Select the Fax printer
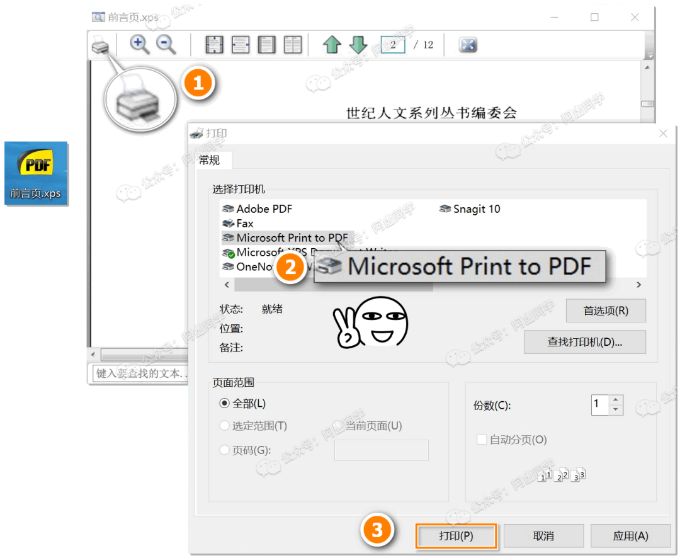The width and height of the screenshot is (680, 558). point(237,224)
